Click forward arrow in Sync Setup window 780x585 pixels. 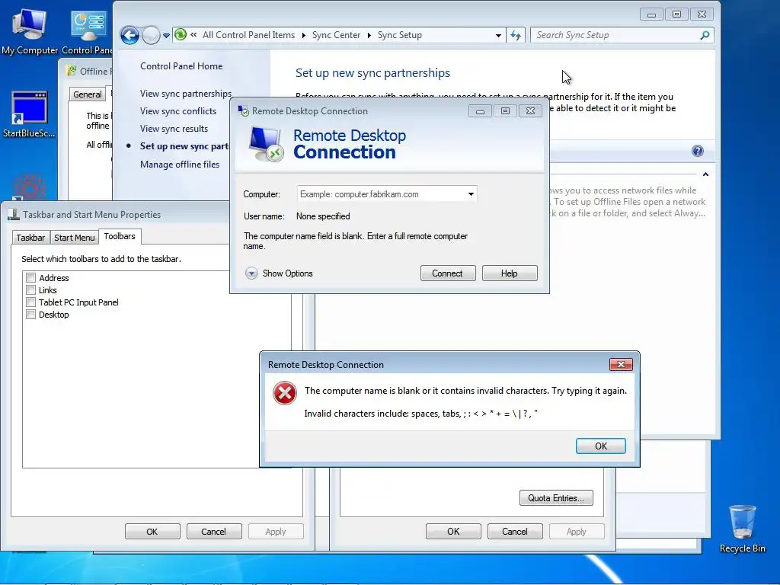(x=151, y=35)
